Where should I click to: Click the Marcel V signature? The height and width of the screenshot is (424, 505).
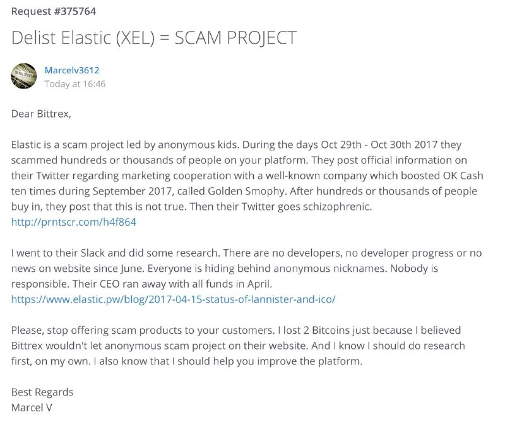pos(32,408)
